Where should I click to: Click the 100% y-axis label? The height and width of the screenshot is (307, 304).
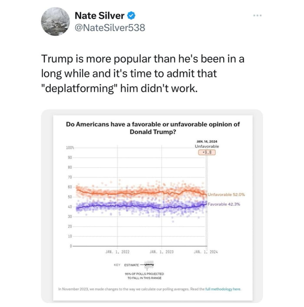pos(70,148)
